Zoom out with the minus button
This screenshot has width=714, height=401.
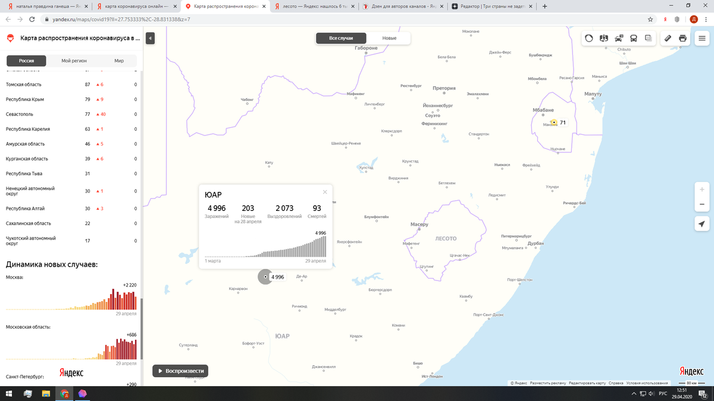702,204
